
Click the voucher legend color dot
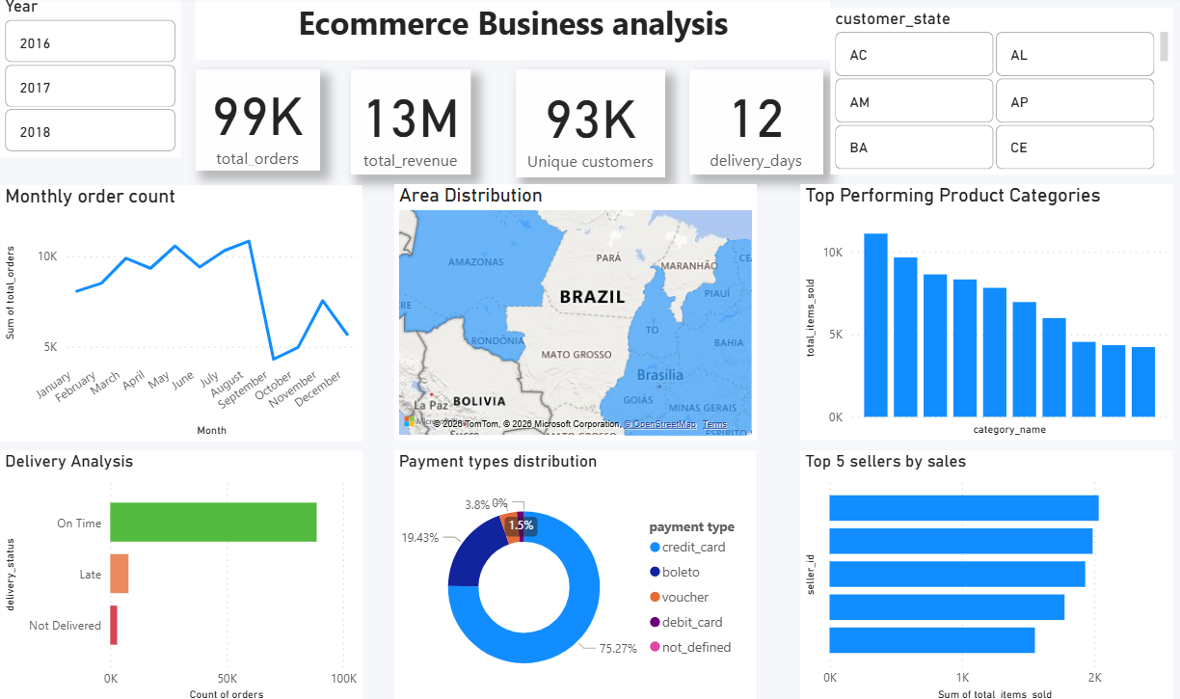tap(655, 598)
